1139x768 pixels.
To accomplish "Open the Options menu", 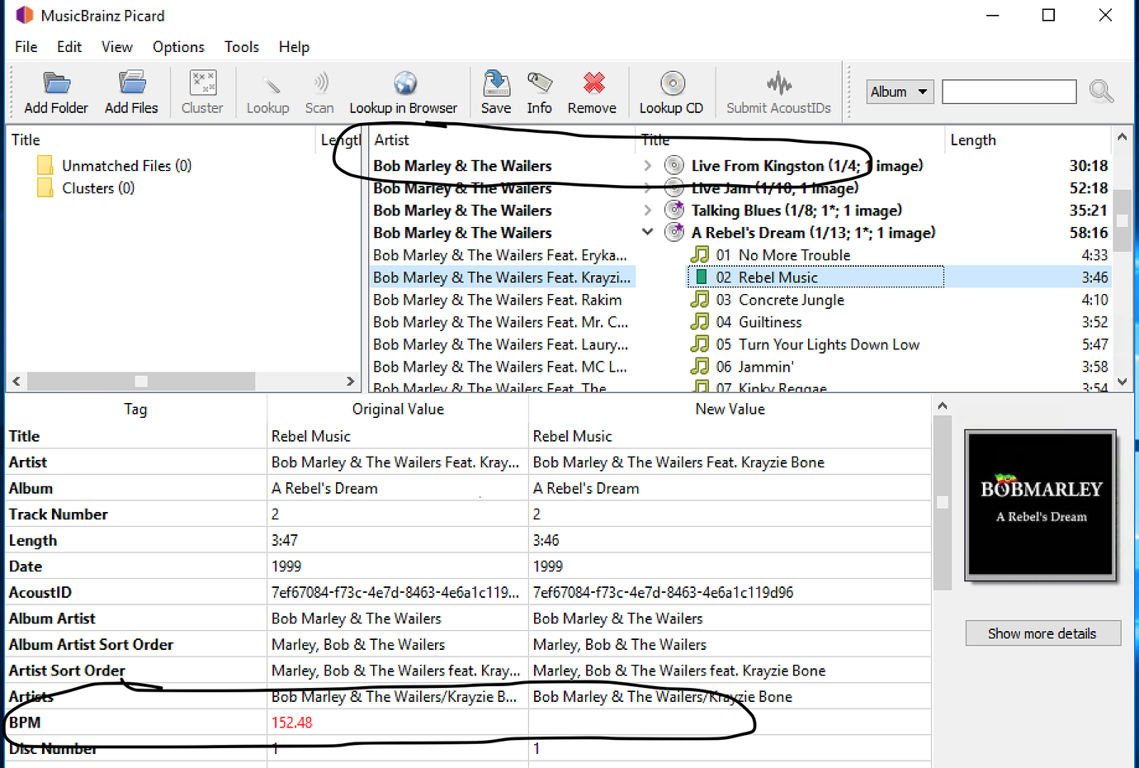I will pos(178,47).
